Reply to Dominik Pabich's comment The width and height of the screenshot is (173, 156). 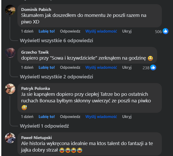(x=70, y=31)
